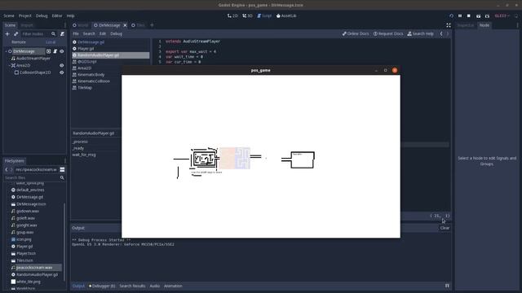Collapse the DirMessage tree root

(6, 51)
